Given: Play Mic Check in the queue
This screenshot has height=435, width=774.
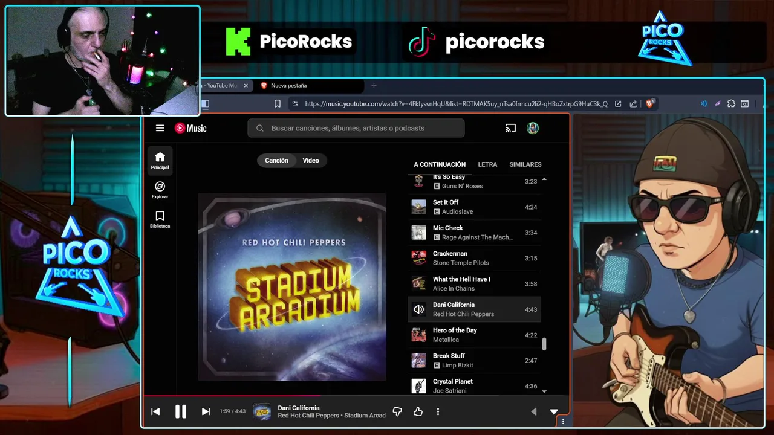Looking at the screenshot, I should pyautogui.click(x=475, y=233).
